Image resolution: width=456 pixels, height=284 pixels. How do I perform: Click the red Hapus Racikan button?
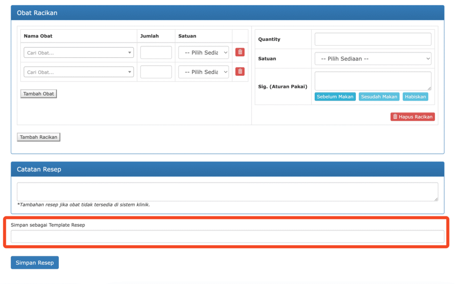pyautogui.click(x=412, y=117)
